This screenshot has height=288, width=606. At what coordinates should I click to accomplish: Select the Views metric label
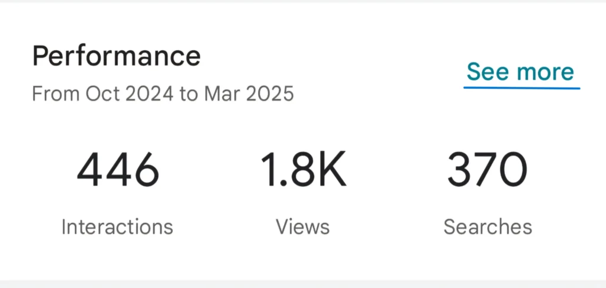[302, 226]
